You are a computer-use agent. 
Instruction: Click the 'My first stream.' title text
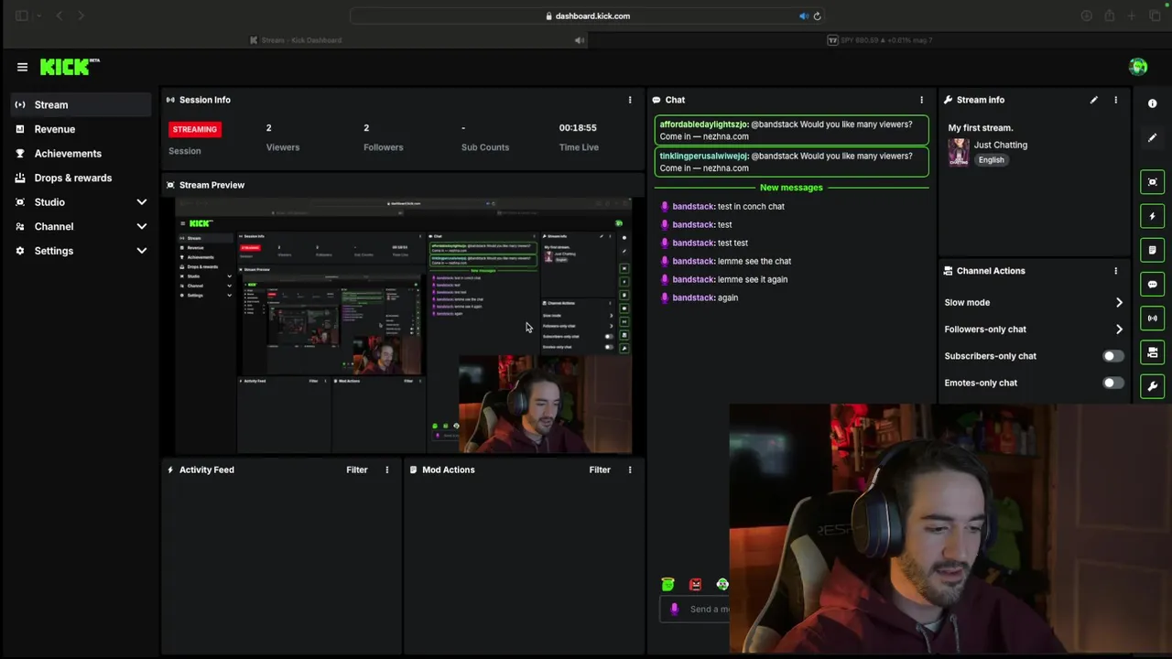(x=981, y=128)
